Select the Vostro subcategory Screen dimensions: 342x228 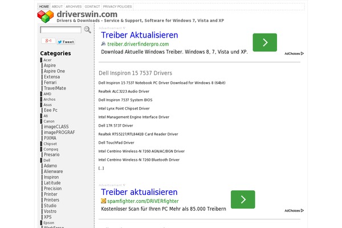click(x=50, y=211)
